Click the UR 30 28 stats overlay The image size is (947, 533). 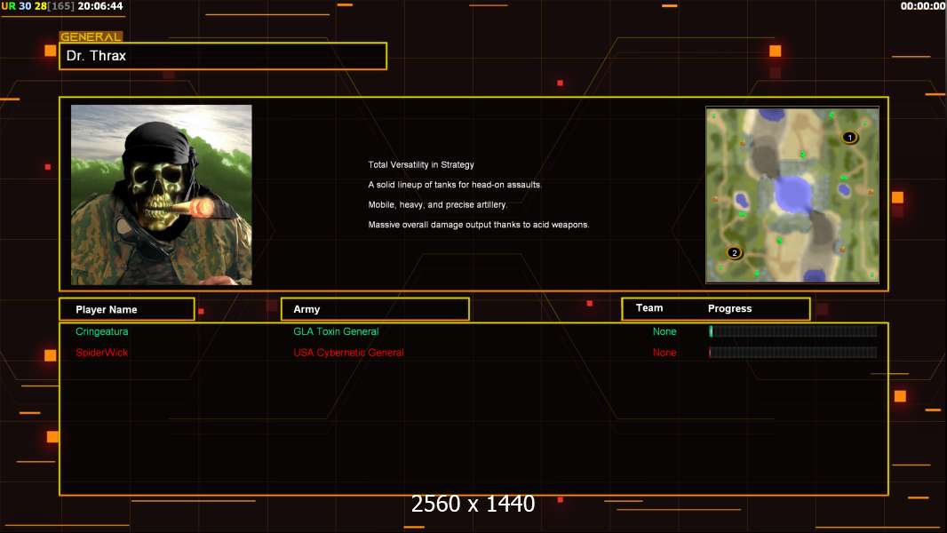37,6
